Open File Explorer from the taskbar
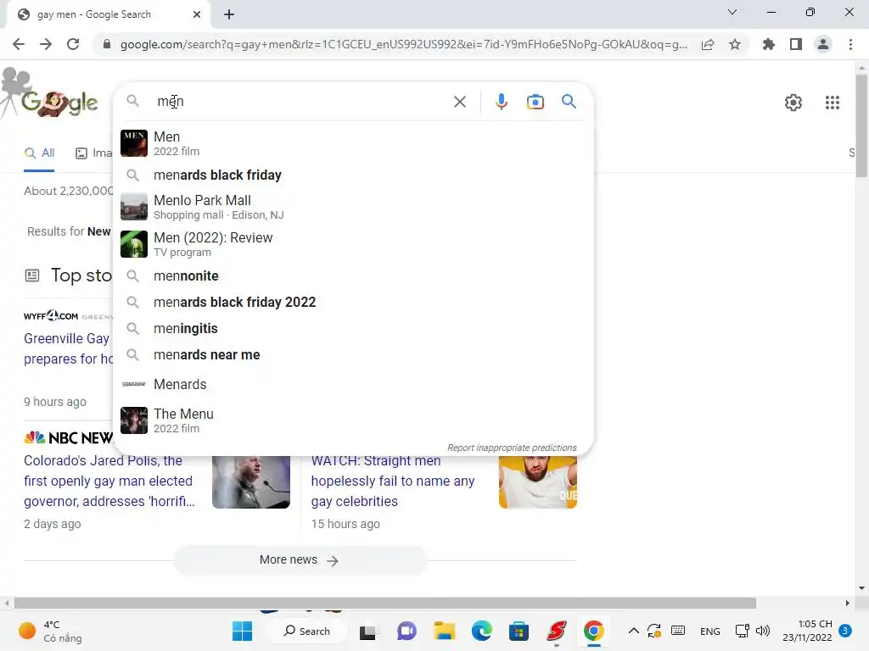The height and width of the screenshot is (651, 869). [x=445, y=631]
